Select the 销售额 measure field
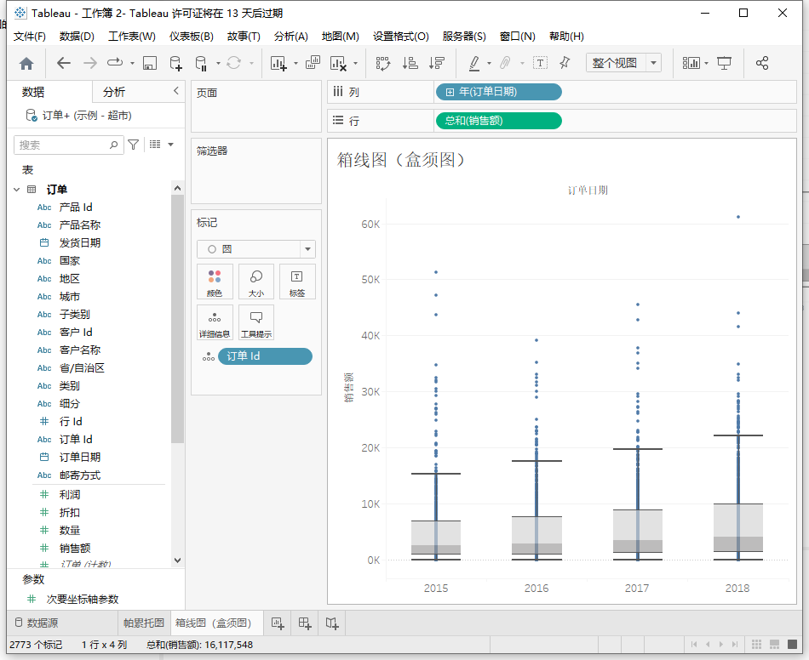The width and height of the screenshot is (809, 660). point(75,549)
